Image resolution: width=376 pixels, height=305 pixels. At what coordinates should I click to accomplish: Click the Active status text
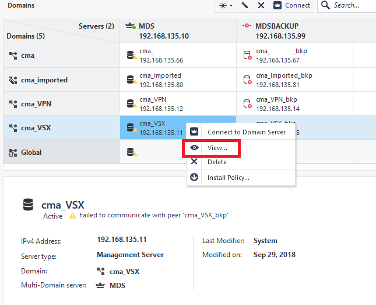(52, 216)
